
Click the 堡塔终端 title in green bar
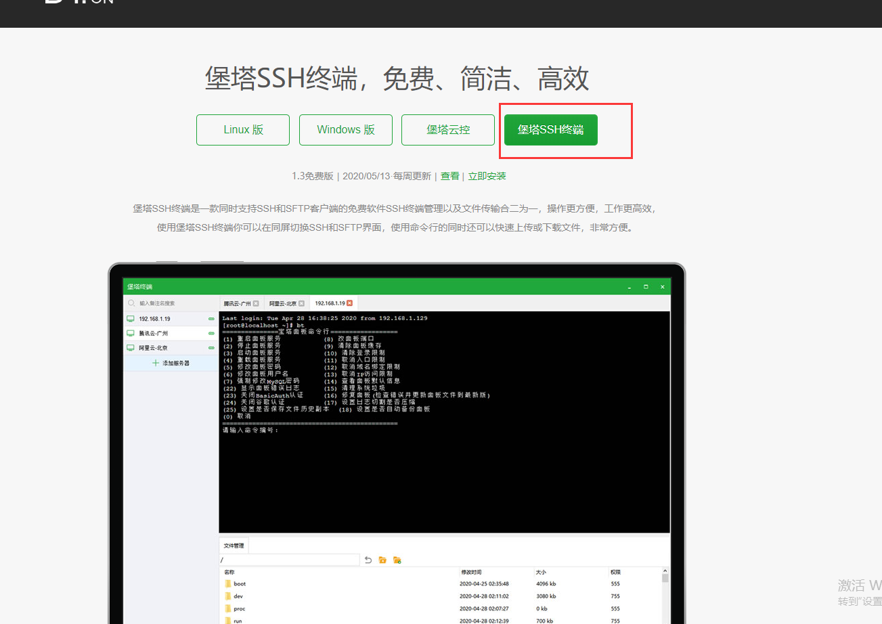click(139, 286)
